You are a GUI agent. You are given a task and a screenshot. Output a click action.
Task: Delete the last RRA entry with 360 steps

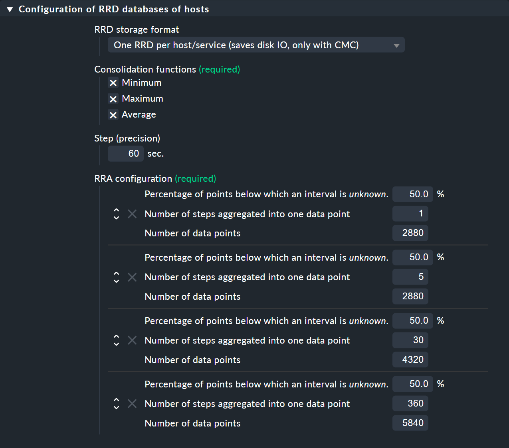132,403
